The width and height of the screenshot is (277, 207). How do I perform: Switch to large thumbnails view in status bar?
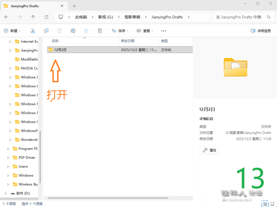[x=272, y=204]
